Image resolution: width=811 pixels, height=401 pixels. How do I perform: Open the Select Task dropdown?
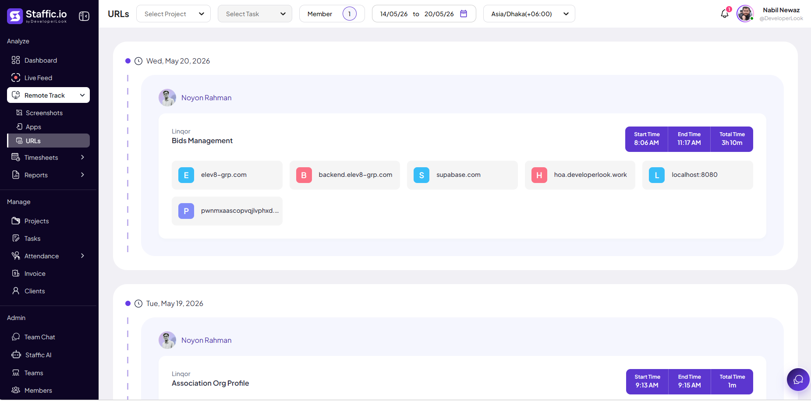(x=255, y=14)
